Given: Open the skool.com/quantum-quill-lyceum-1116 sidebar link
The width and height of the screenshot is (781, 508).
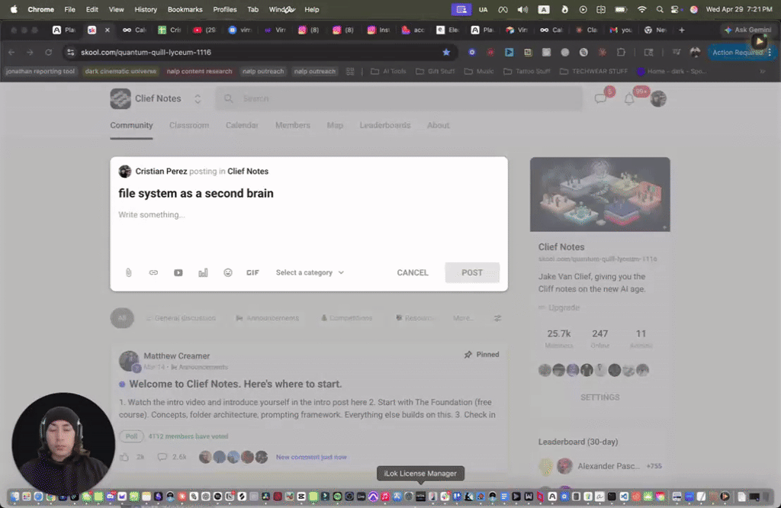Looking at the screenshot, I should click(598, 259).
